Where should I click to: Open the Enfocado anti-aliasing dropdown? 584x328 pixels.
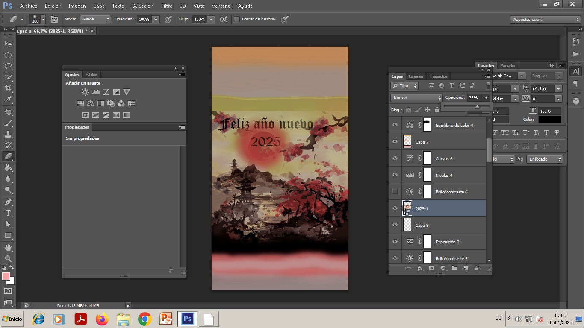[544, 159]
